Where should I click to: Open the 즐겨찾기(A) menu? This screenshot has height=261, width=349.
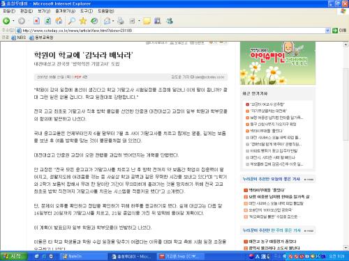[x=65, y=11]
